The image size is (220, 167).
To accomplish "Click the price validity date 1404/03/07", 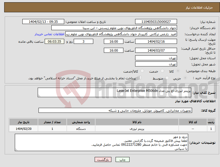I will tap(156, 50).
